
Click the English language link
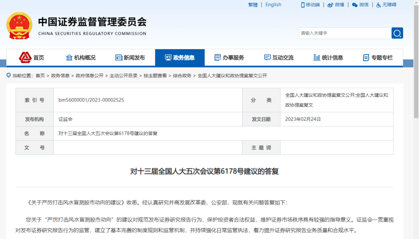coord(273,4)
